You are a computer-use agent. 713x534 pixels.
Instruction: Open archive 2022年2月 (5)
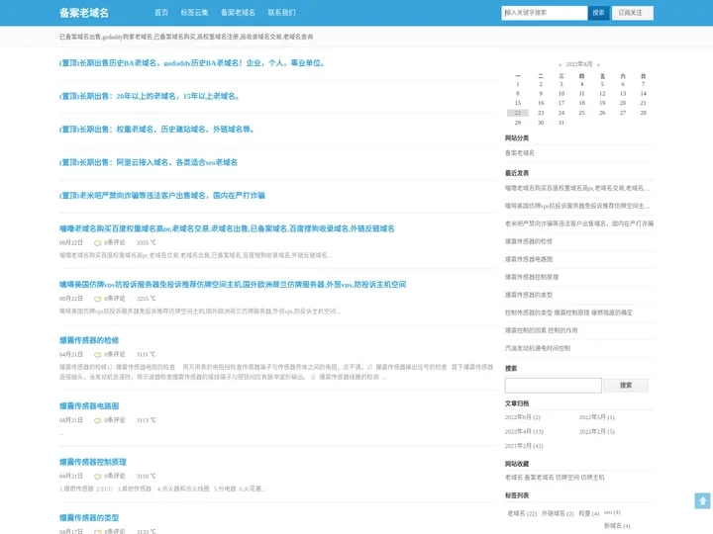point(597,432)
